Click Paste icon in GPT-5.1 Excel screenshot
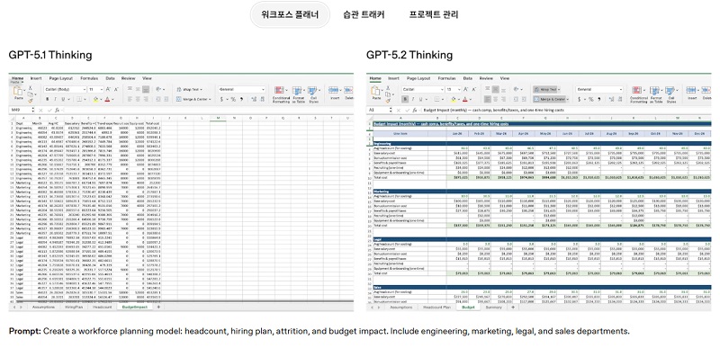The image size is (720, 348). 18,90
